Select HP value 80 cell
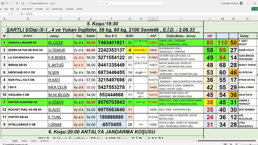Screen dimensions: 258x145 tap(210, 43)
